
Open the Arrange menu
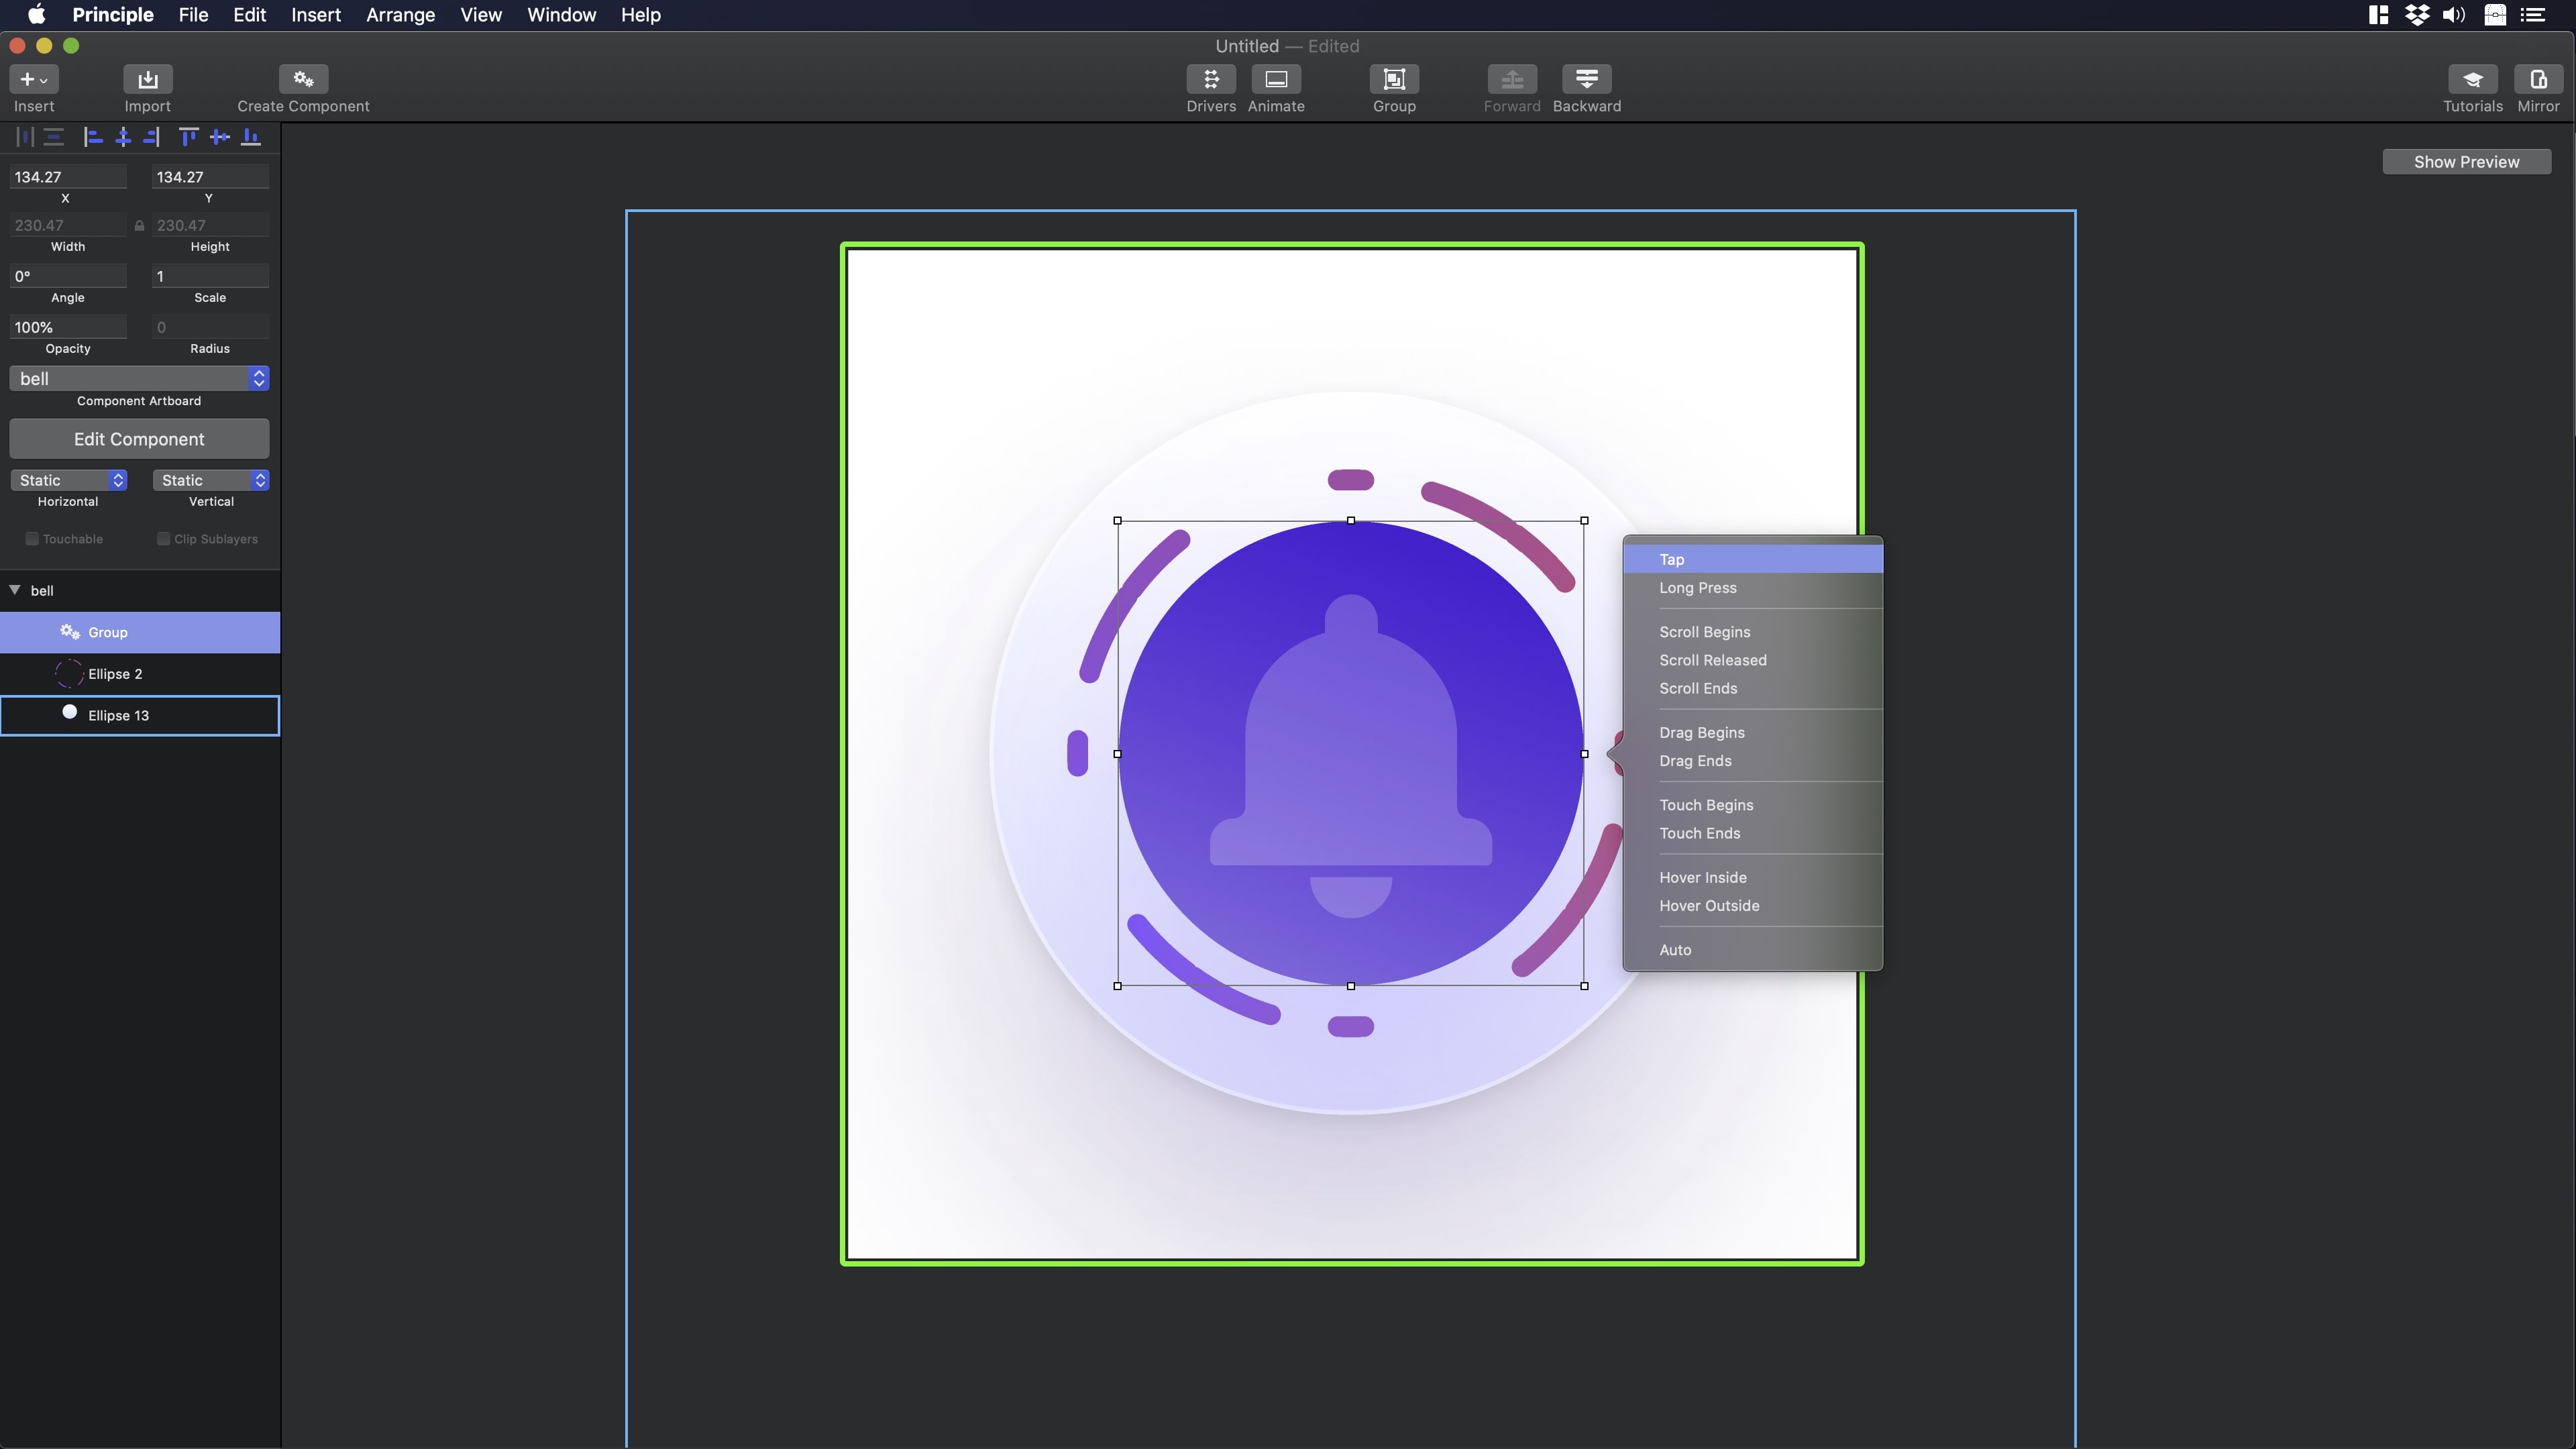point(400,15)
